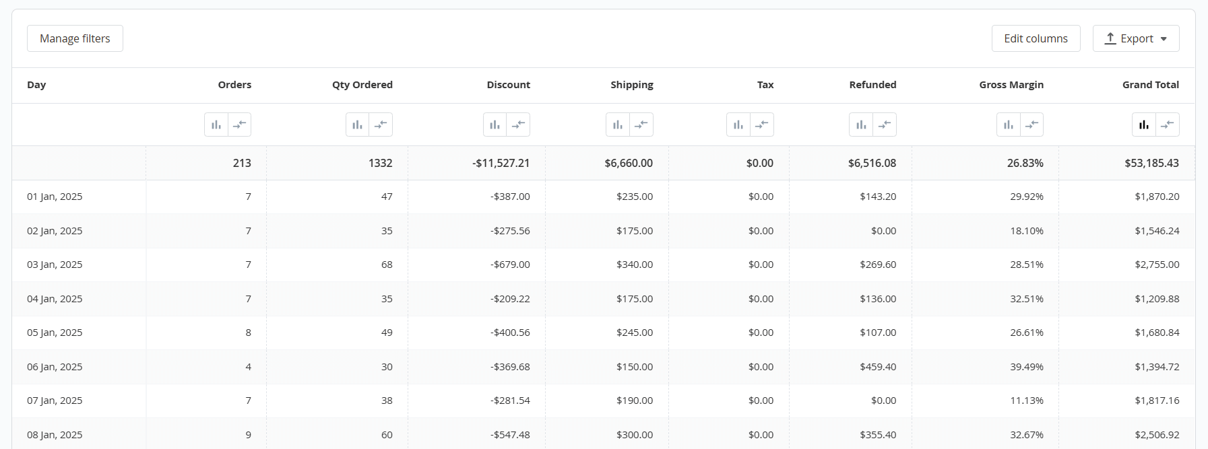Toggle the Tax column bar chart icon
This screenshot has height=449, width=1208.
tap(738, 125)
